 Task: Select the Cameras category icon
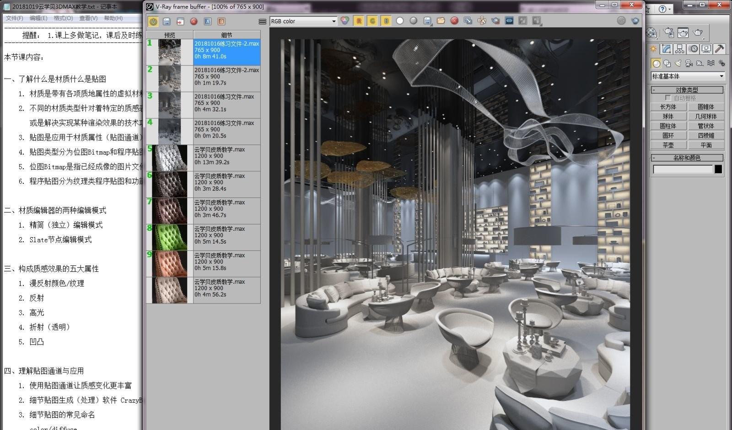689,64
